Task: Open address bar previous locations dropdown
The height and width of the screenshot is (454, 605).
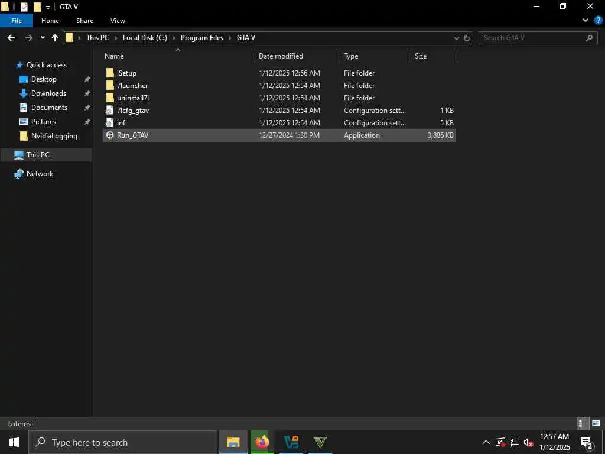Action: tap(457, 38)
